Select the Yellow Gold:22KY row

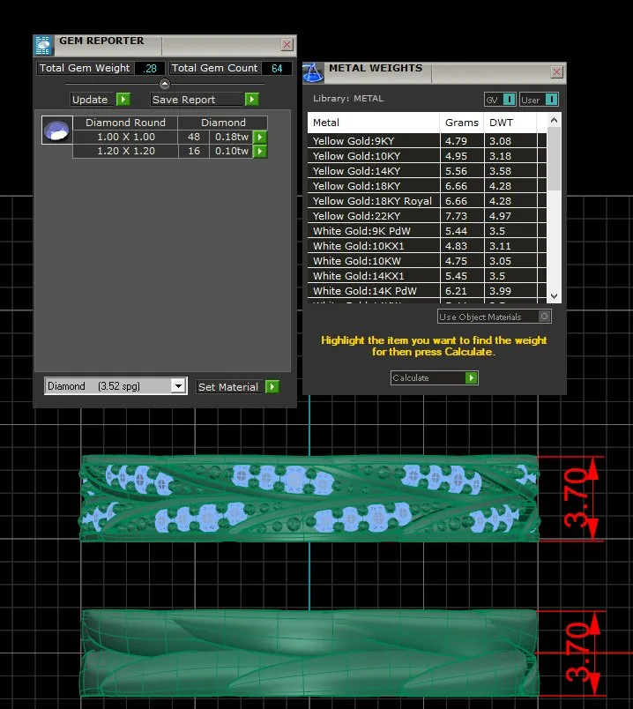[427, 216]
